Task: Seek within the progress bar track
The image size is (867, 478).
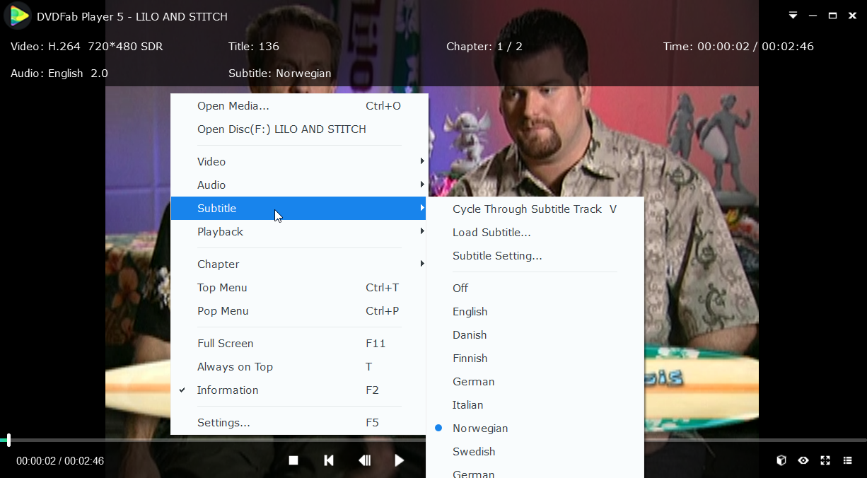Action: pos(433,440)
